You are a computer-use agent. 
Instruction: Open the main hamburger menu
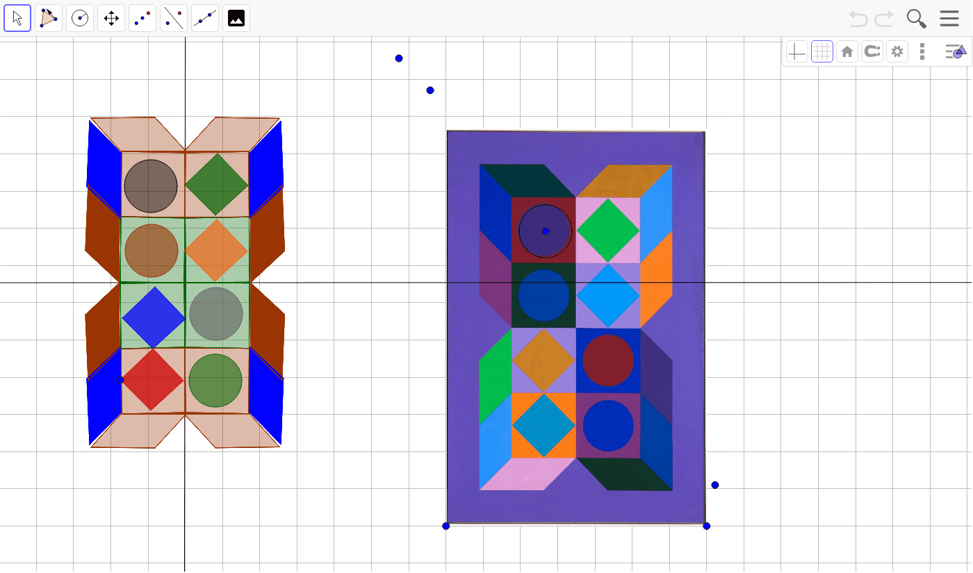[x=949, y=19]
